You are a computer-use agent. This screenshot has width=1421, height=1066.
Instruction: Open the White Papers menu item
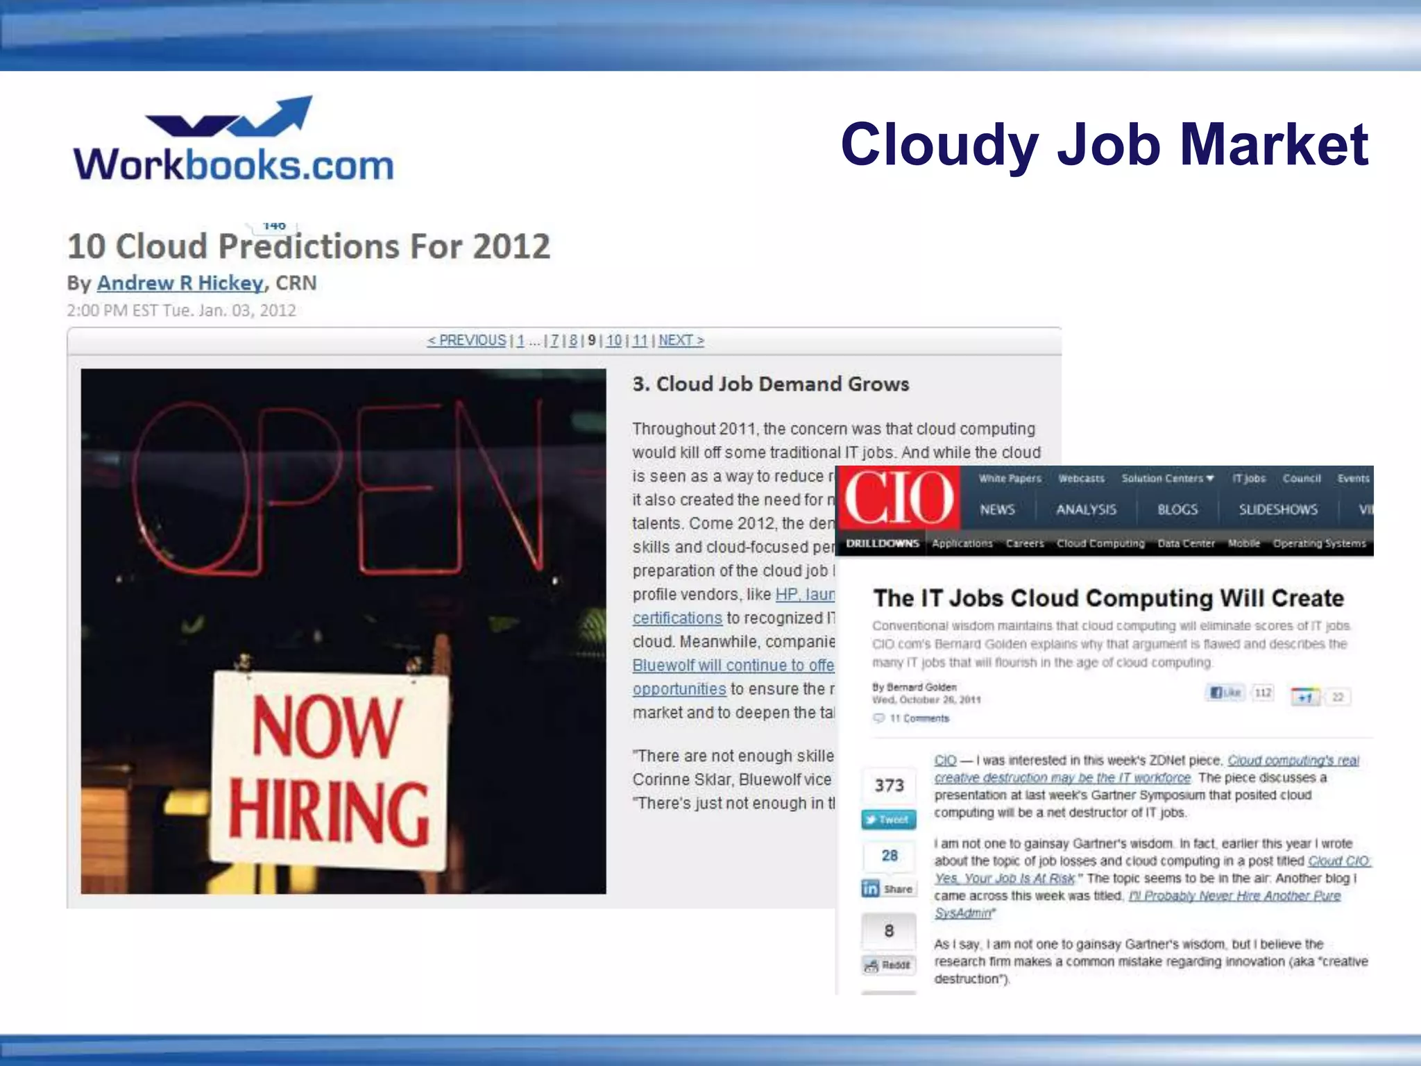[x=1010, y=478]
